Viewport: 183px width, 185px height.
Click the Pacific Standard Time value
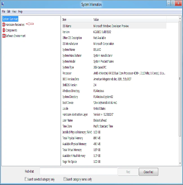(x=103, y=126)
